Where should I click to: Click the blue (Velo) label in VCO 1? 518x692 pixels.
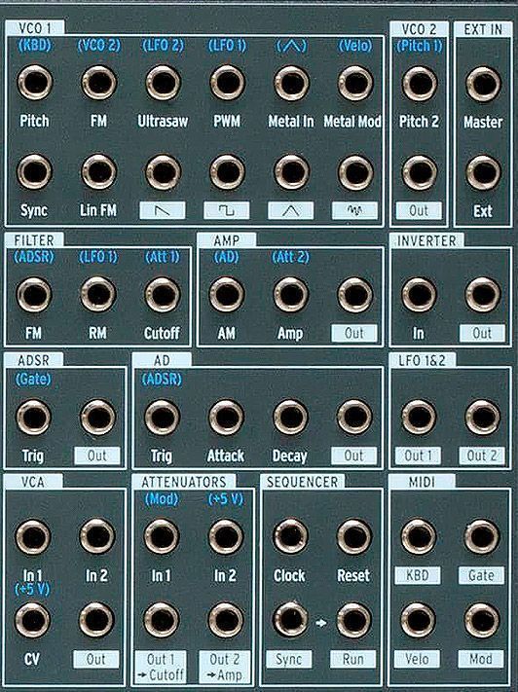click(x=355, y=46)
